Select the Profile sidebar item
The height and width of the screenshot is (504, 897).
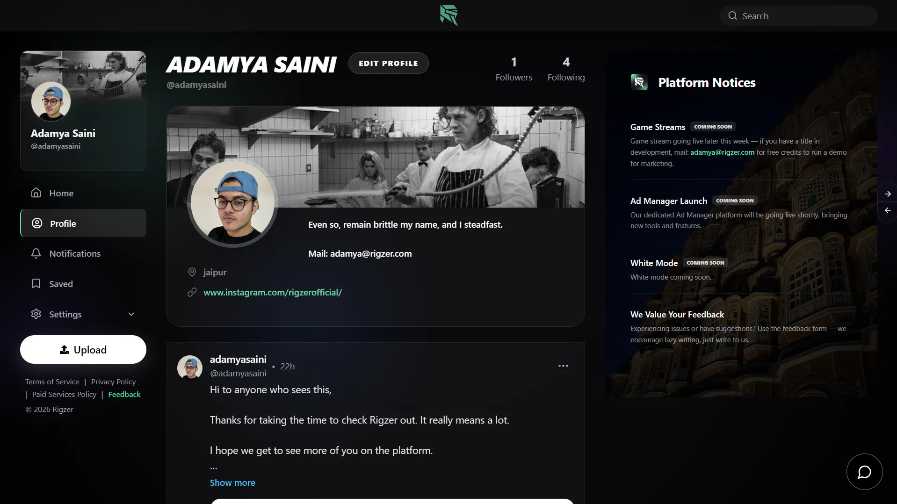[83, 223]
